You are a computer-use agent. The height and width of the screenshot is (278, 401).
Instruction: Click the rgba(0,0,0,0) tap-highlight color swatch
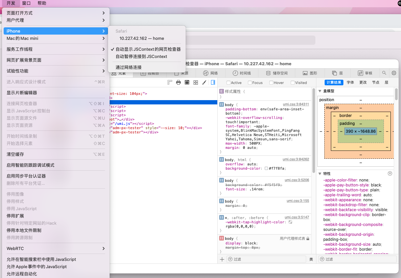click(x=290, y=222)
